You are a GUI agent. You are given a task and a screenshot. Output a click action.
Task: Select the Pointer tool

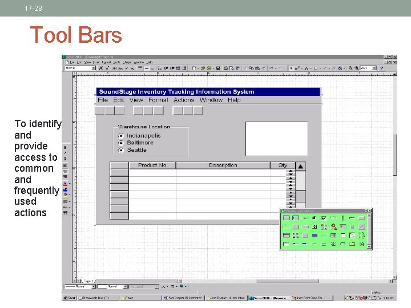[x=291, y=68]
